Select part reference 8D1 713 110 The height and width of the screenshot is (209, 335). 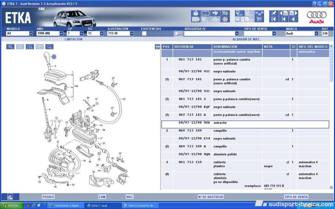pyautogui.click(x=190, y=162)
